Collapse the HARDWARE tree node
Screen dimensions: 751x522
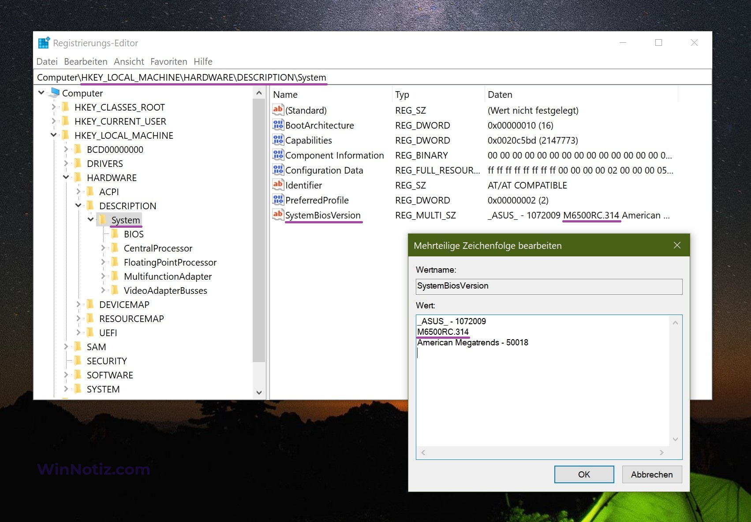click(66, 177)
